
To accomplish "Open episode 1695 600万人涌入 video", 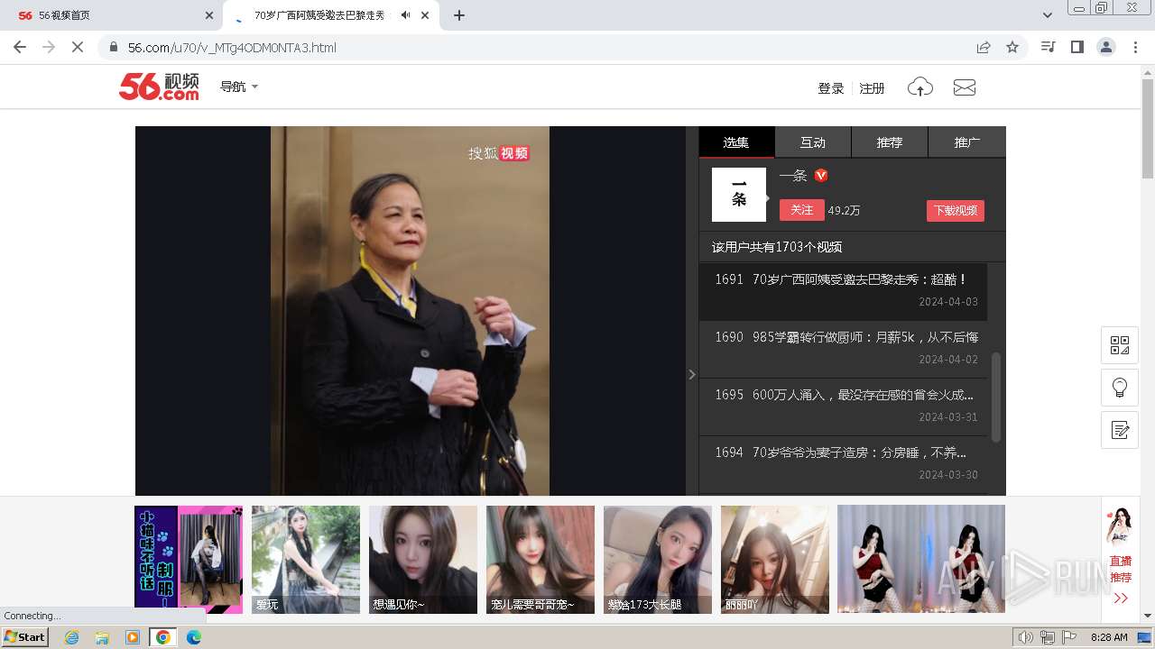I will [843, 407].
